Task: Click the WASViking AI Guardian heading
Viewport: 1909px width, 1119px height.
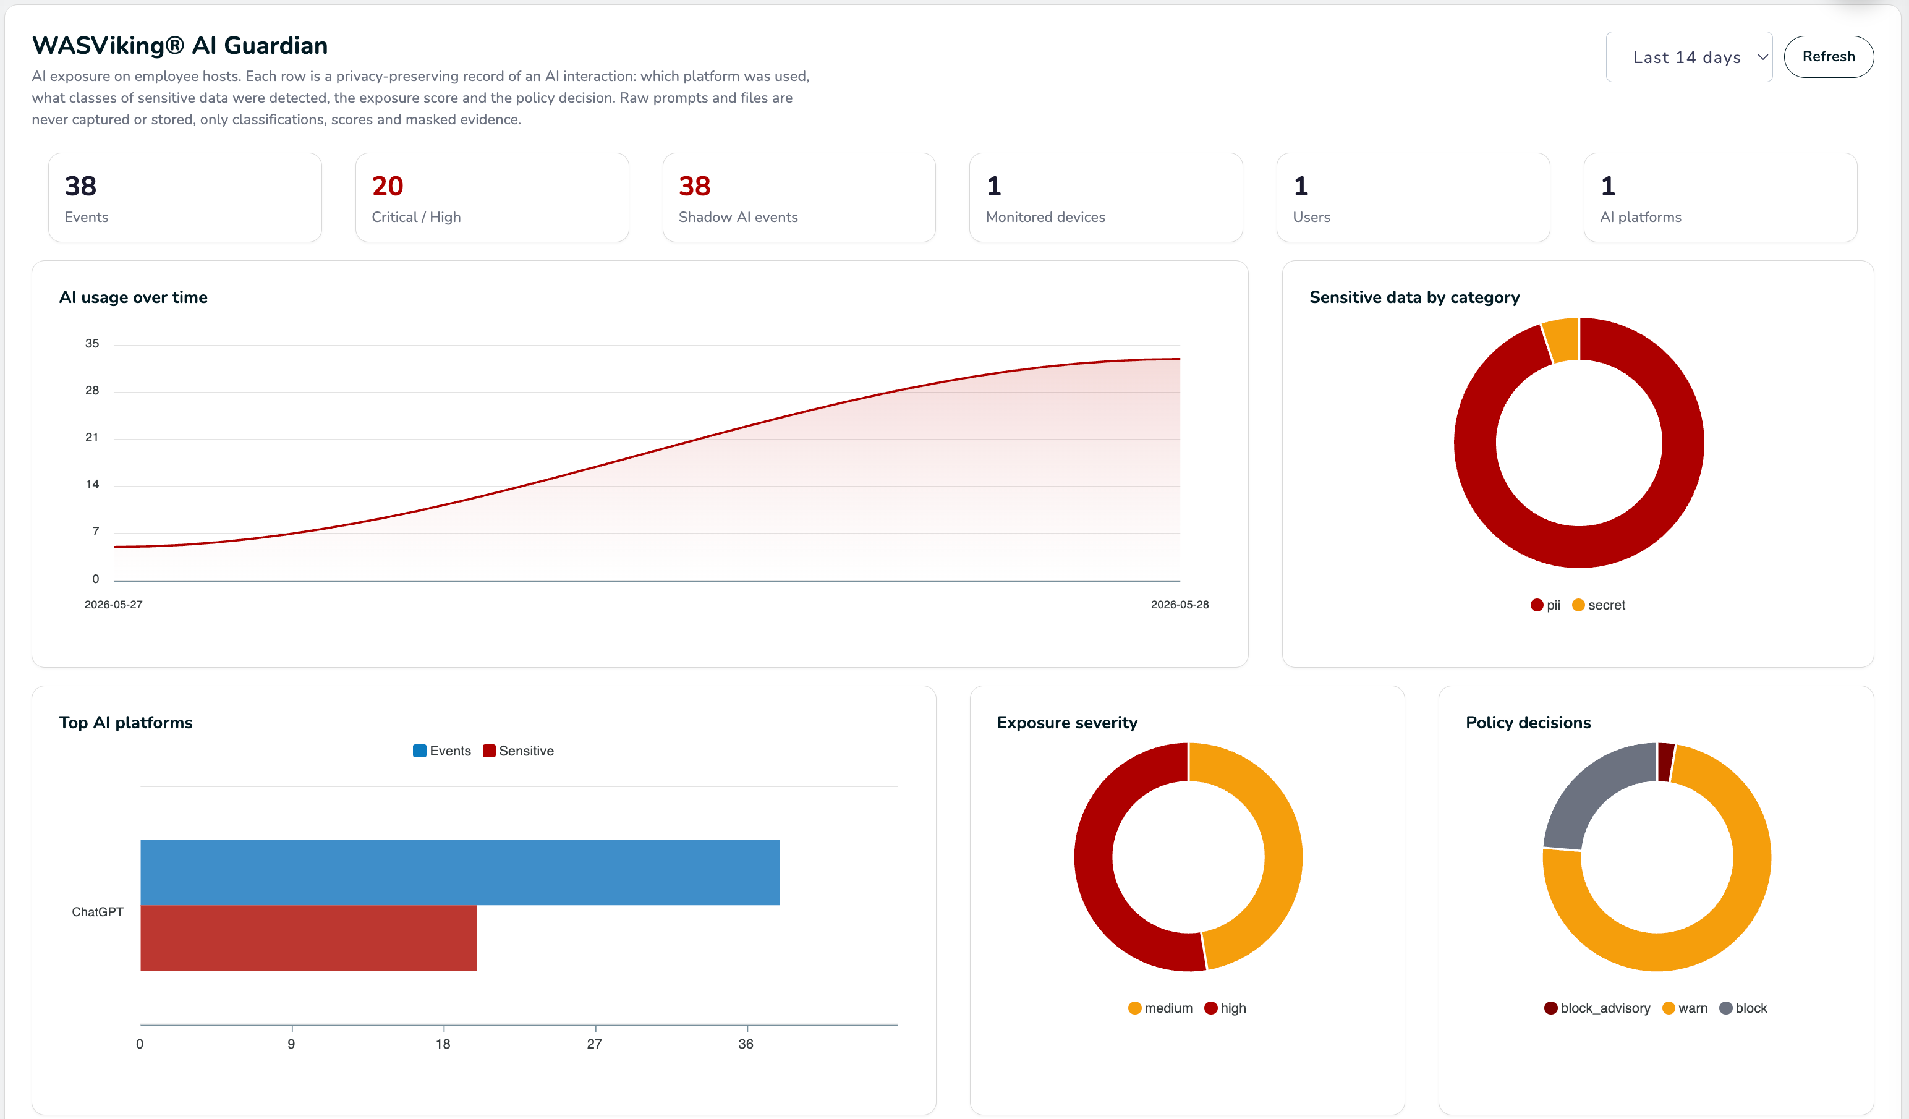Action: tap(179, 46)
